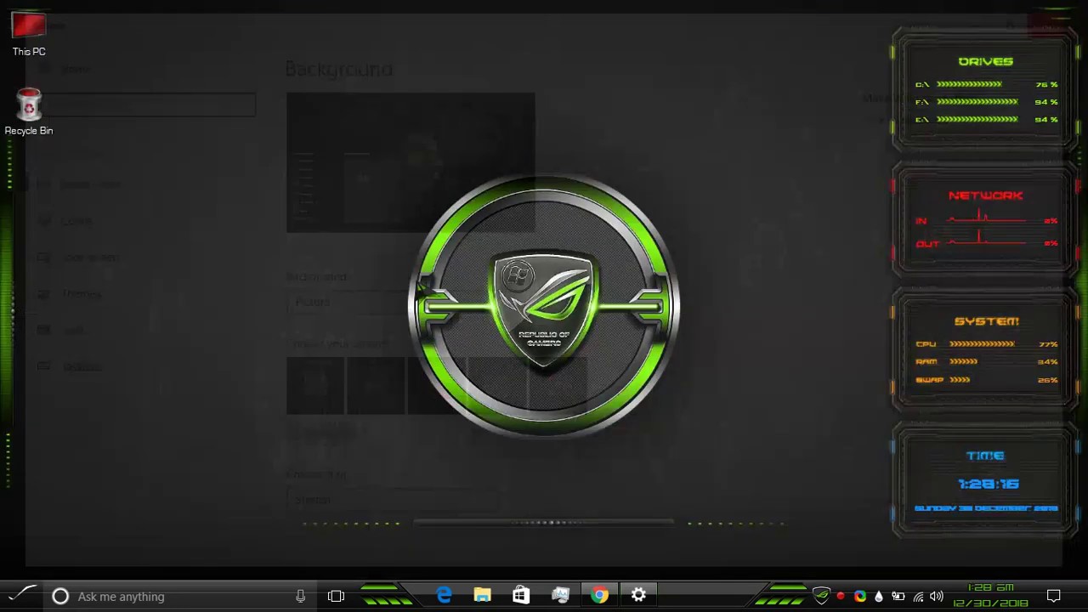Click the 76 % drive value
The height and width of the screenshot is (612, 1088).
coord(1047,84)
